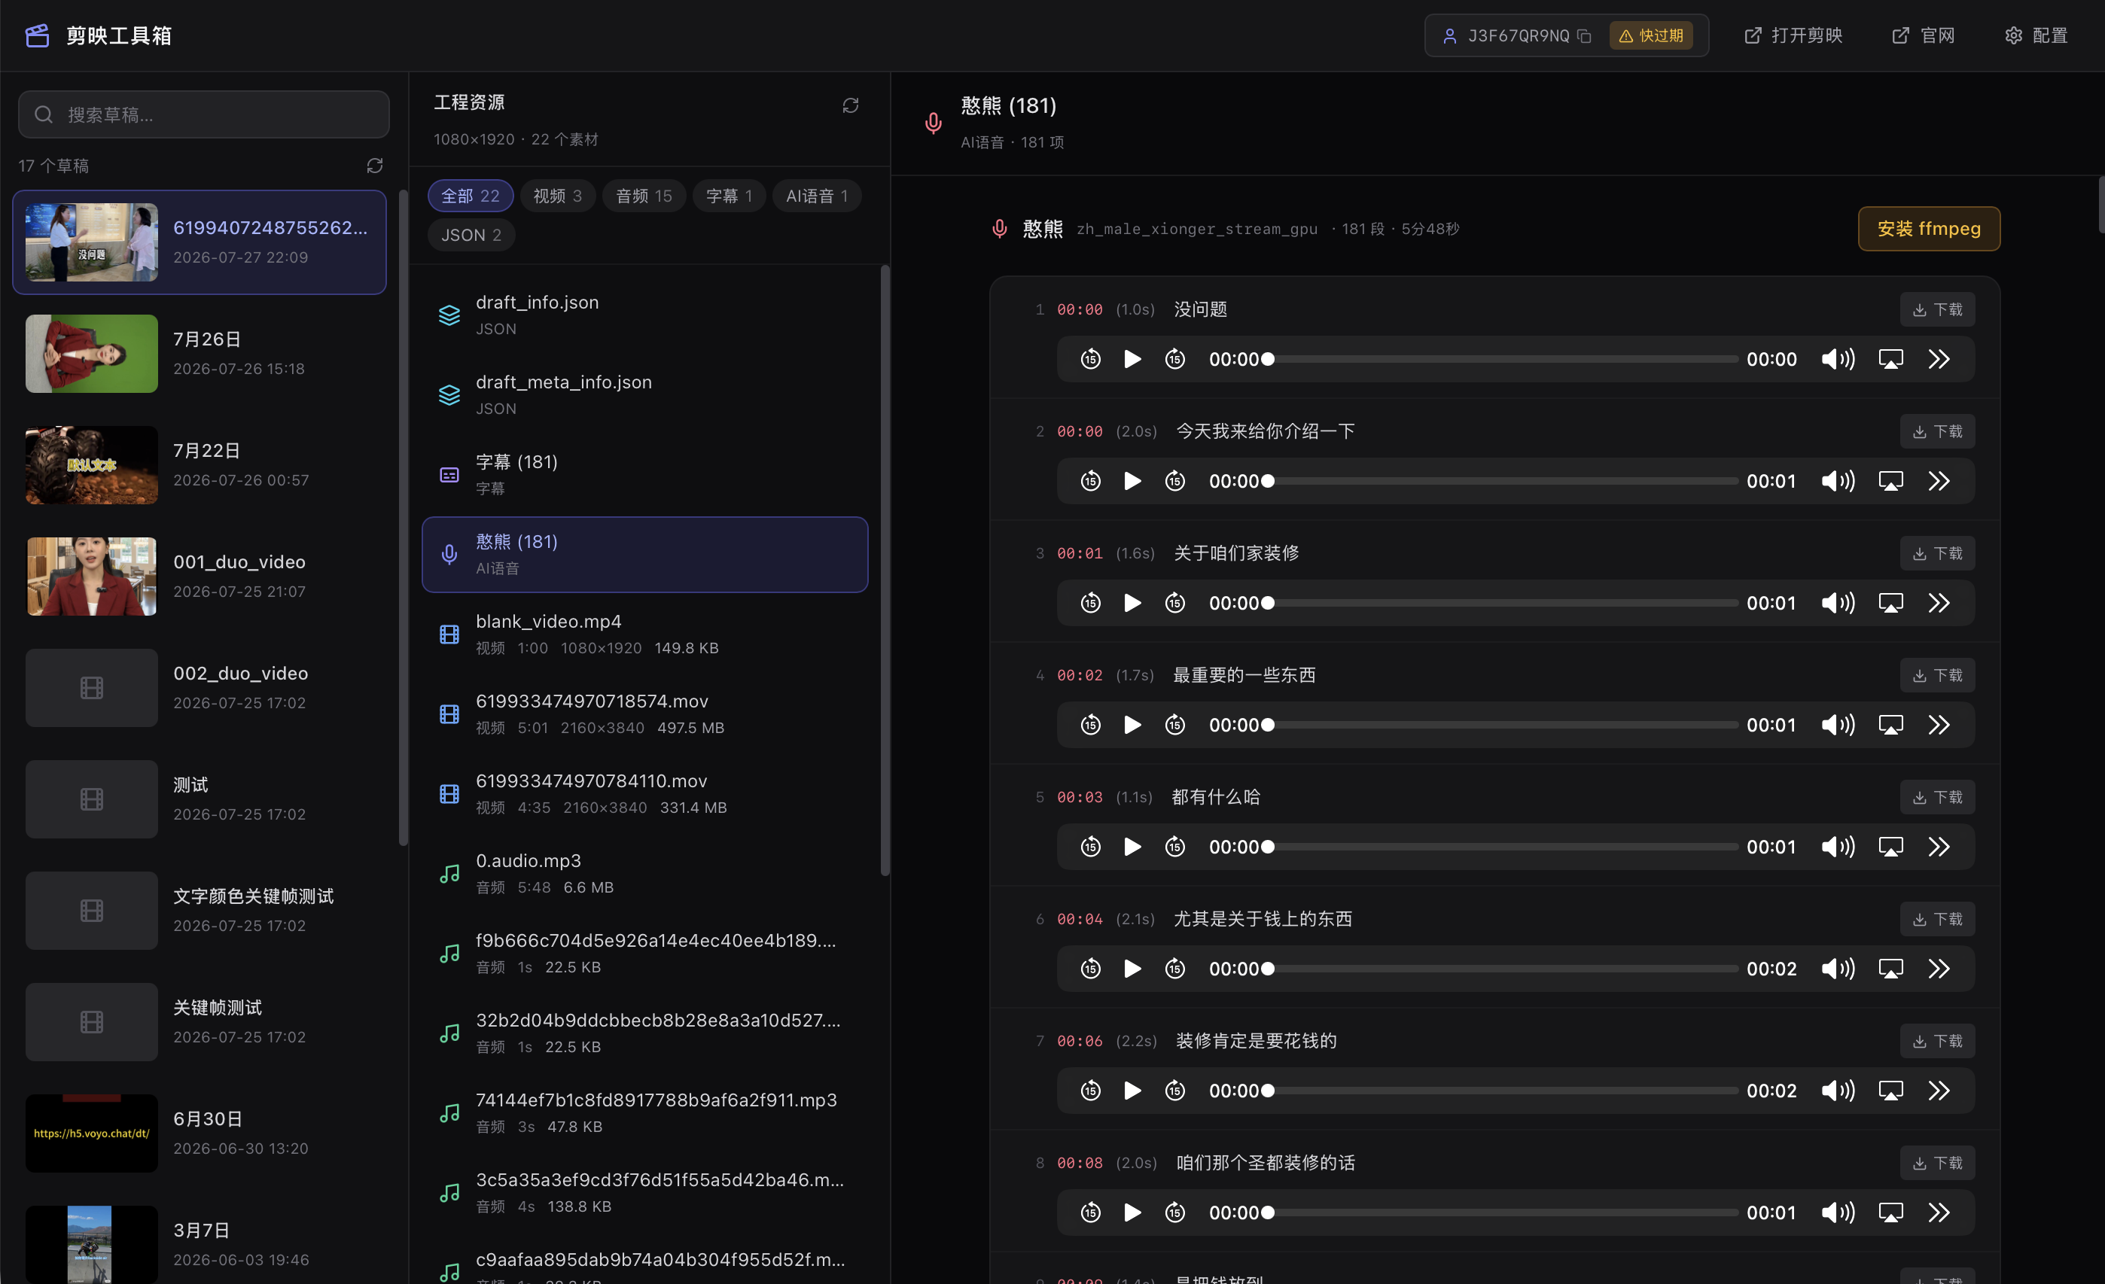Toggle AirPlay for segment 4 最重要的一些东西
This screenshot has height=1284, width=2105.
(1890, 725)
